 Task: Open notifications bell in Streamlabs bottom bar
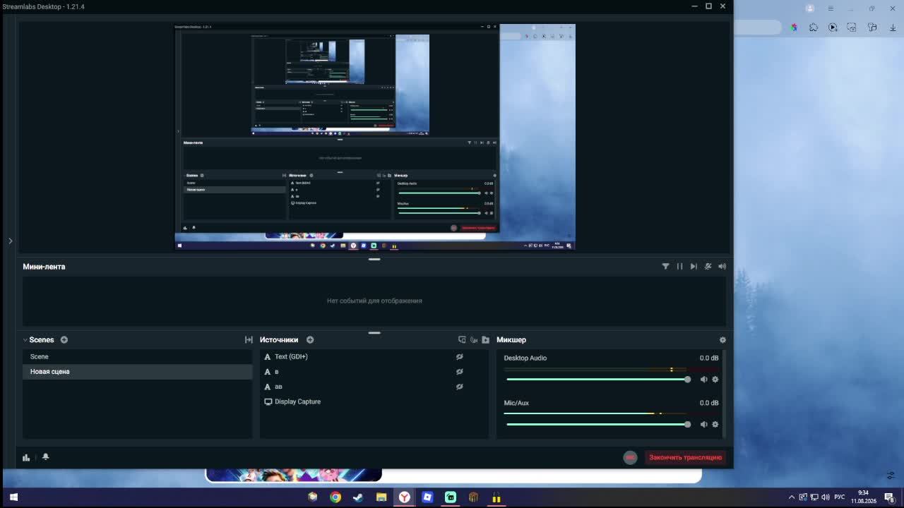[45, 457]
